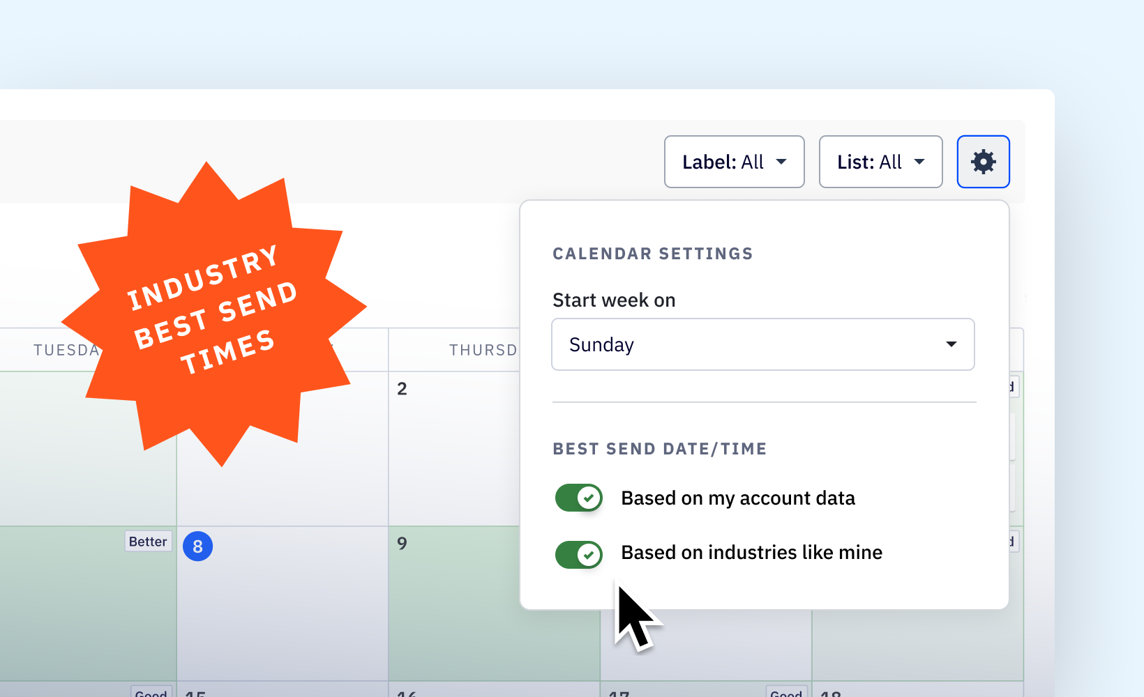The width and height of the screenshot is (1144, 697).
Task: Open the calendar settings gear icon
Action: point(984,162)
